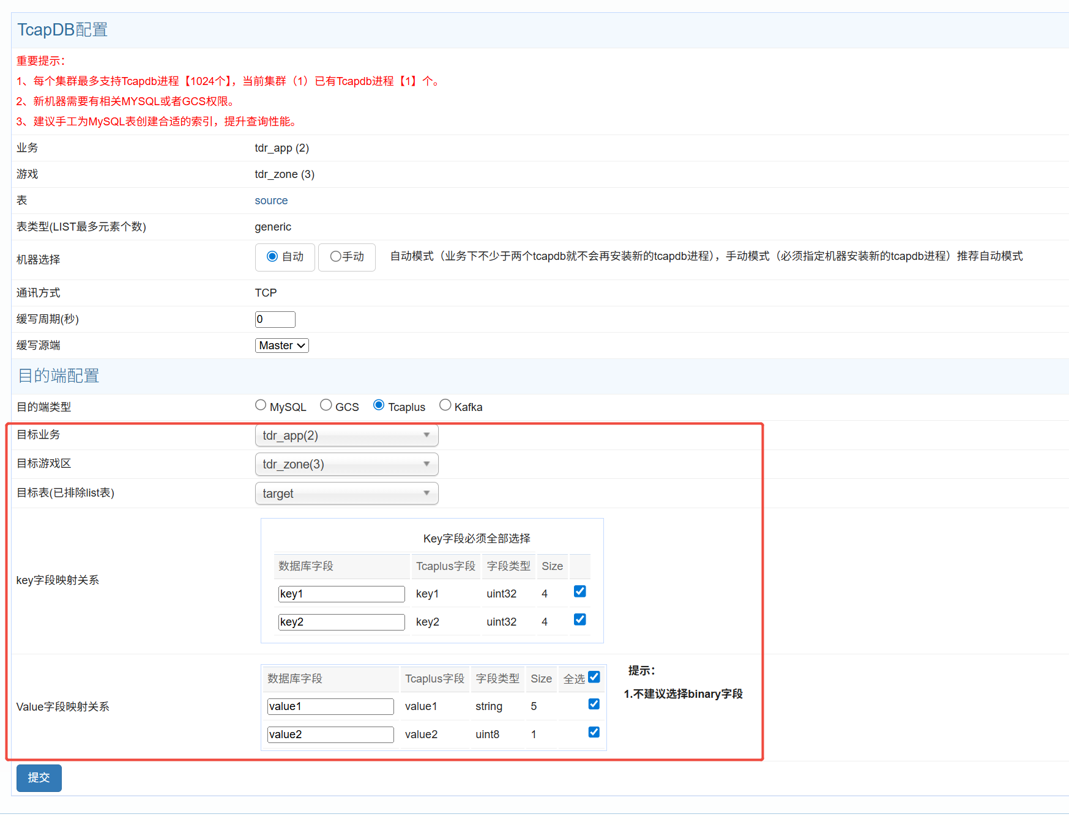Click the key1 database field input
Viewport: 1069px width, 825px height.
(x=341, y=594)
